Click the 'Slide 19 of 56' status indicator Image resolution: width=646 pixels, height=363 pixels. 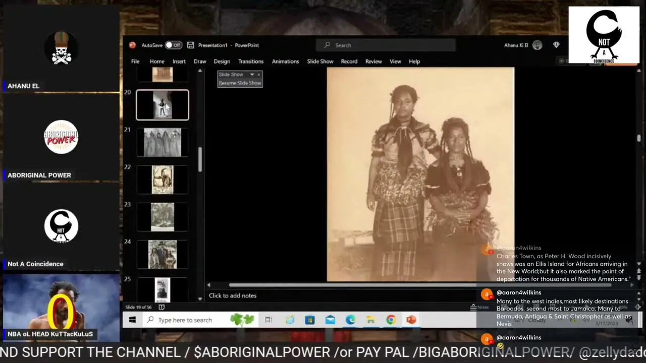pos(138,307)
